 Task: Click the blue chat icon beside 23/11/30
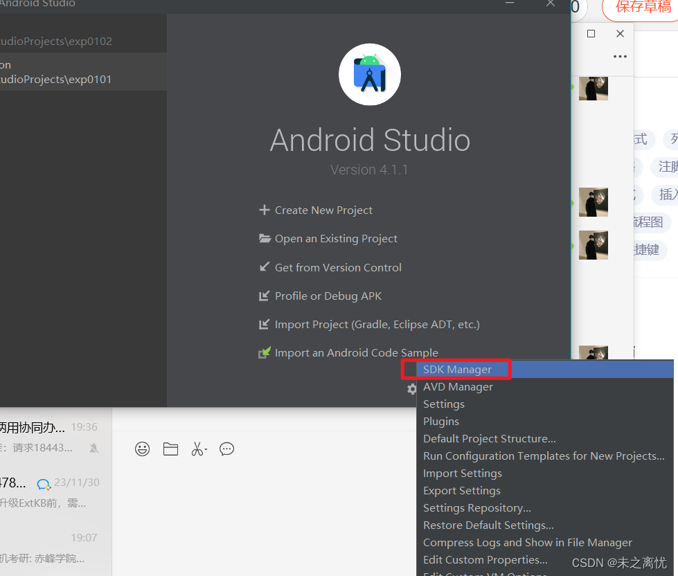coord(44,485)
